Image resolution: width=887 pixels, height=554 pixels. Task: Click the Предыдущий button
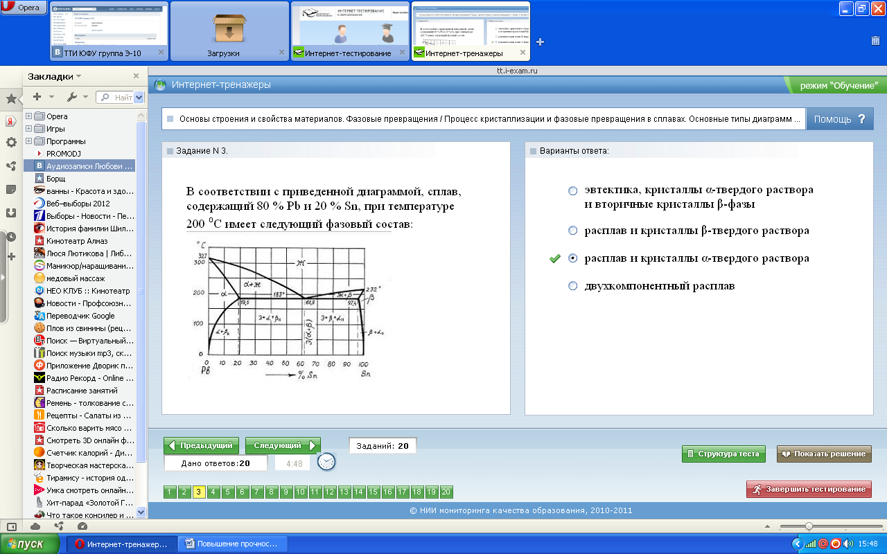pyautogui.click(x=202, y=445)
